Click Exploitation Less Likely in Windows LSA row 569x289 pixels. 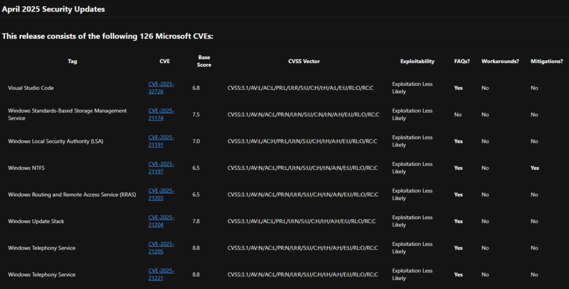click(412, 141)
